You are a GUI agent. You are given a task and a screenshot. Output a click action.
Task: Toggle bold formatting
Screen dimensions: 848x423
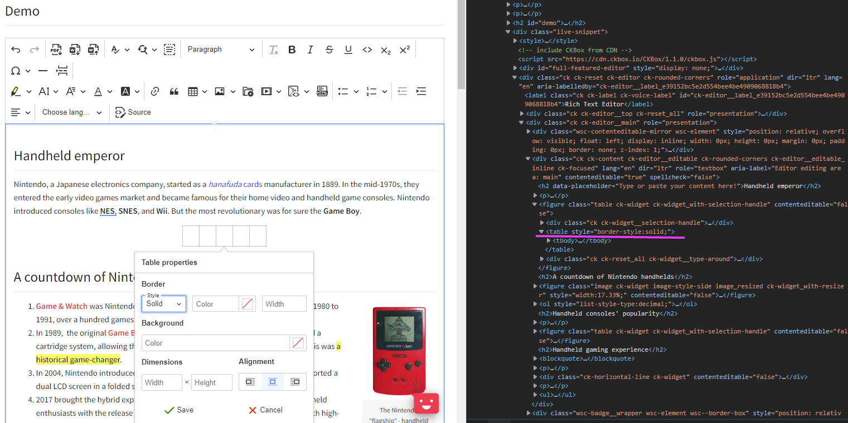pos(292,50)
